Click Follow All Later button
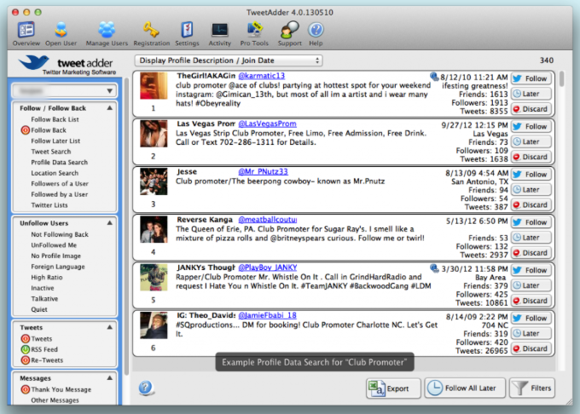 coord(465,388)
